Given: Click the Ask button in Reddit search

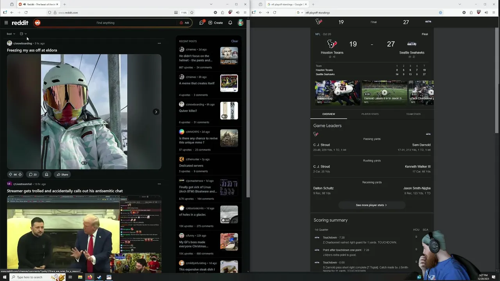Looking at the screenshot, I should click(x=184, y=23).
